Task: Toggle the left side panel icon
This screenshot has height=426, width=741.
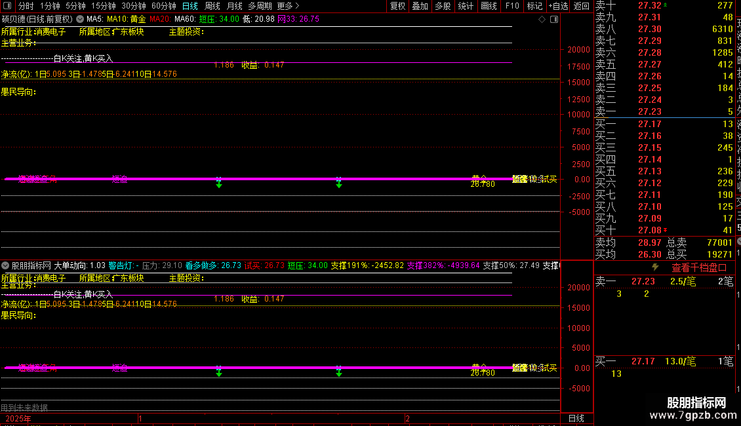Action: click(x=7, y=6)
